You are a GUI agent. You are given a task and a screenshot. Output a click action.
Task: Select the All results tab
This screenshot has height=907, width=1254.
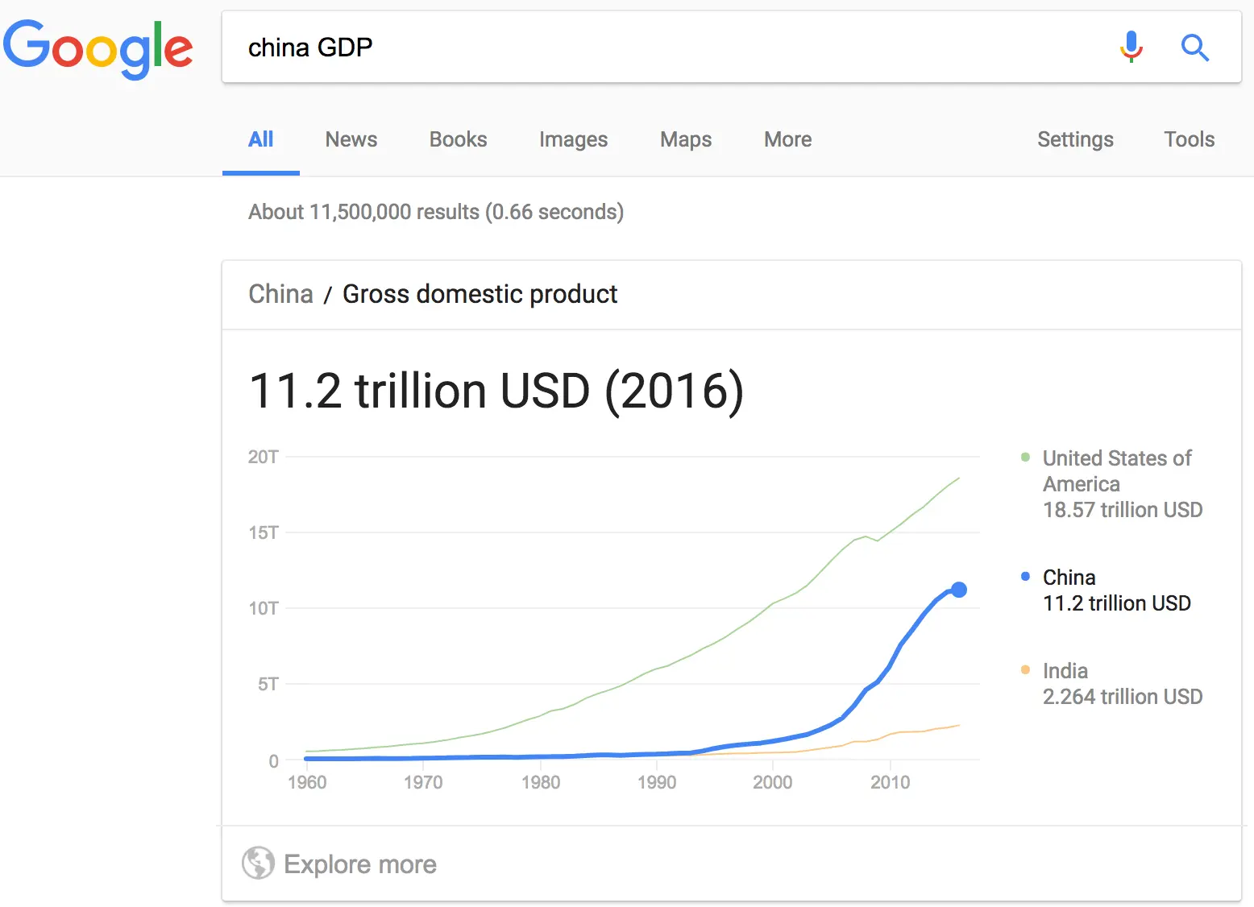pos(261,139)
